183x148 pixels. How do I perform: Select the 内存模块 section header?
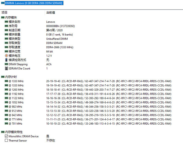[x=11, y=18]
